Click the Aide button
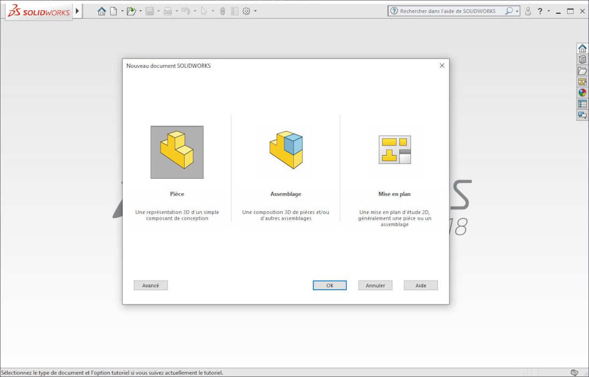The width and height of the screenshot is (589, 377). (421, 286)
